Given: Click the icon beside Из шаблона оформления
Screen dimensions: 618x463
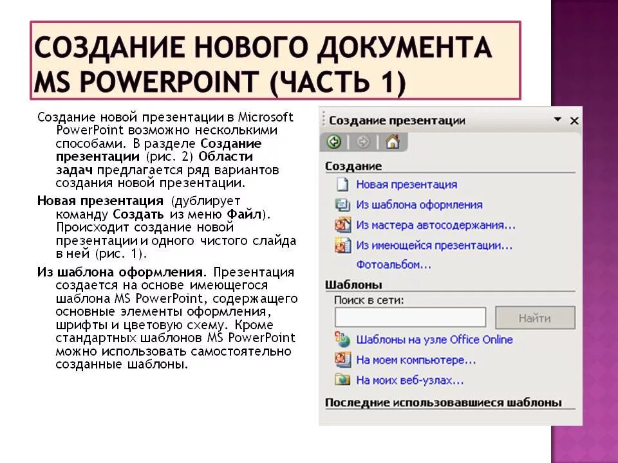Looking at the screenshot, I should [342, 204].
